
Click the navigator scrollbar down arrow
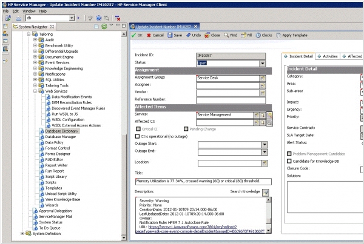124,238
